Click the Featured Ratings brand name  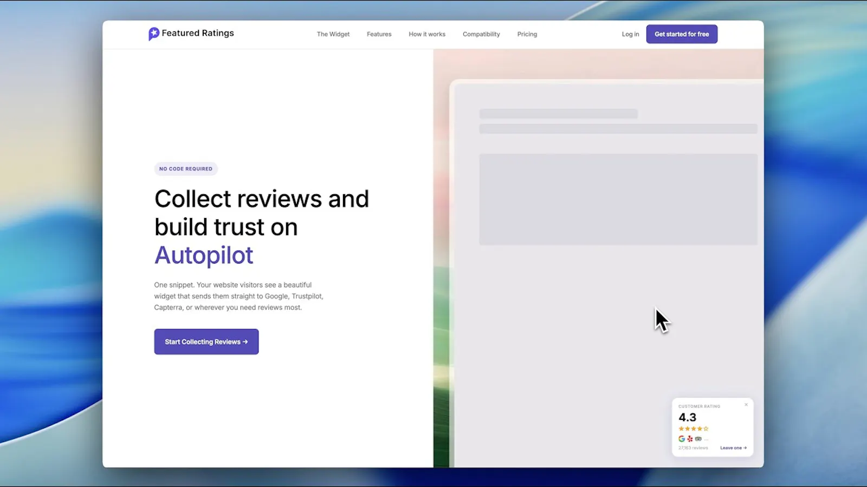pyautogui.click(x=198, y=33)
